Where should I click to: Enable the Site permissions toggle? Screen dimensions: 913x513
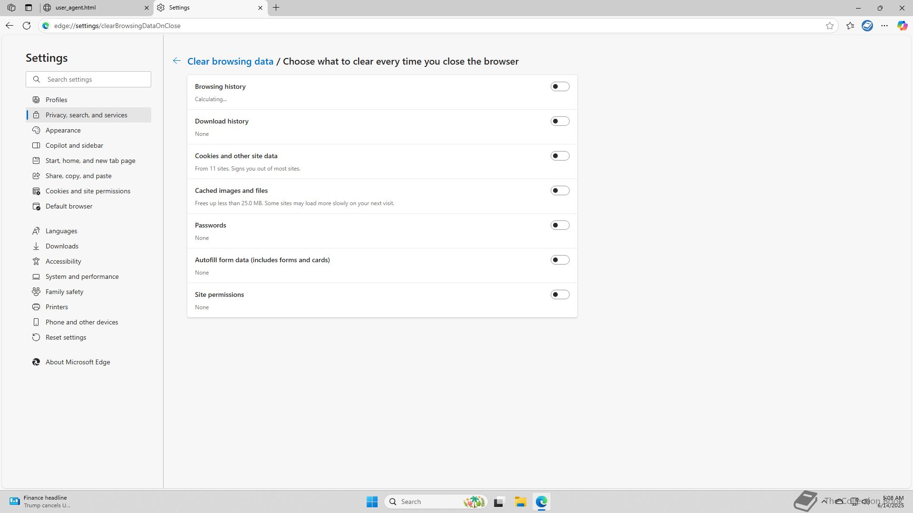coord(560,294)
